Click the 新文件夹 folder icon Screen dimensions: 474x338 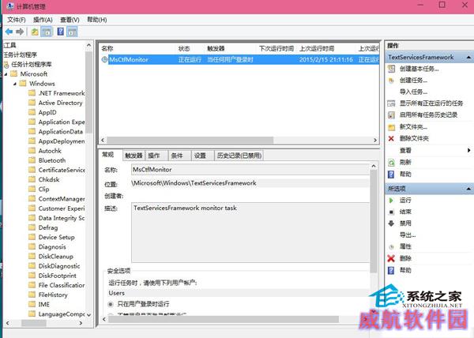[392, 127]
